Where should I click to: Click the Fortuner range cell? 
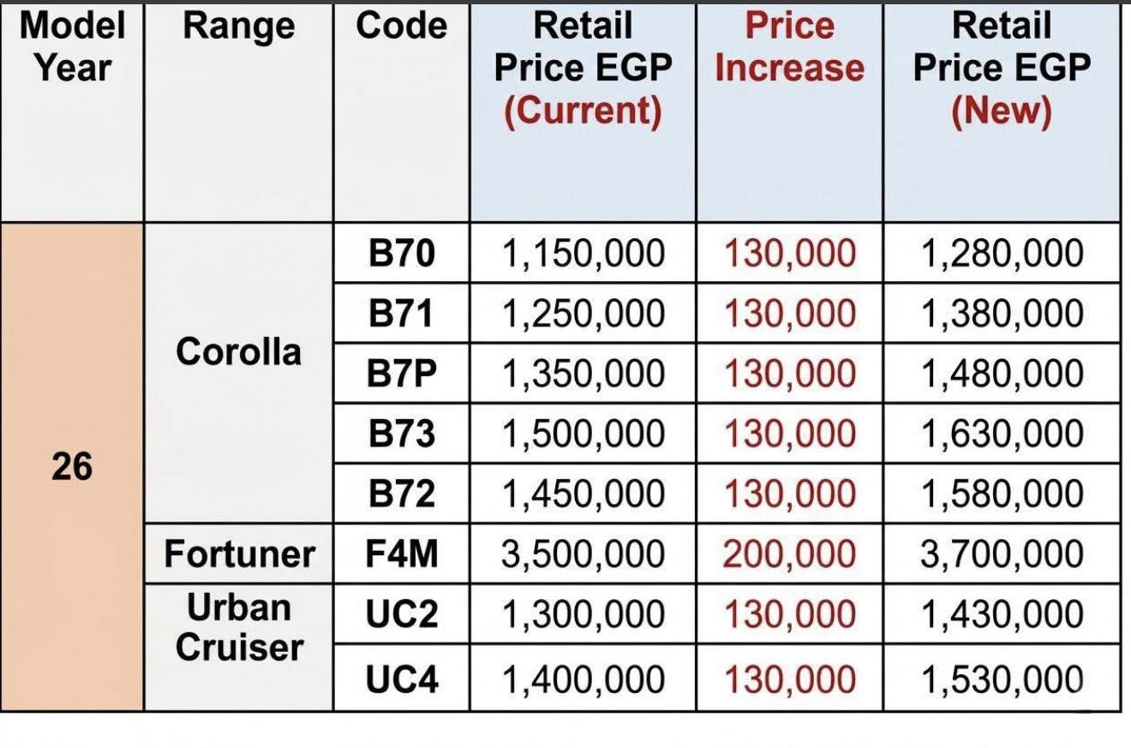pyautogui.click(x=239, y=554)
